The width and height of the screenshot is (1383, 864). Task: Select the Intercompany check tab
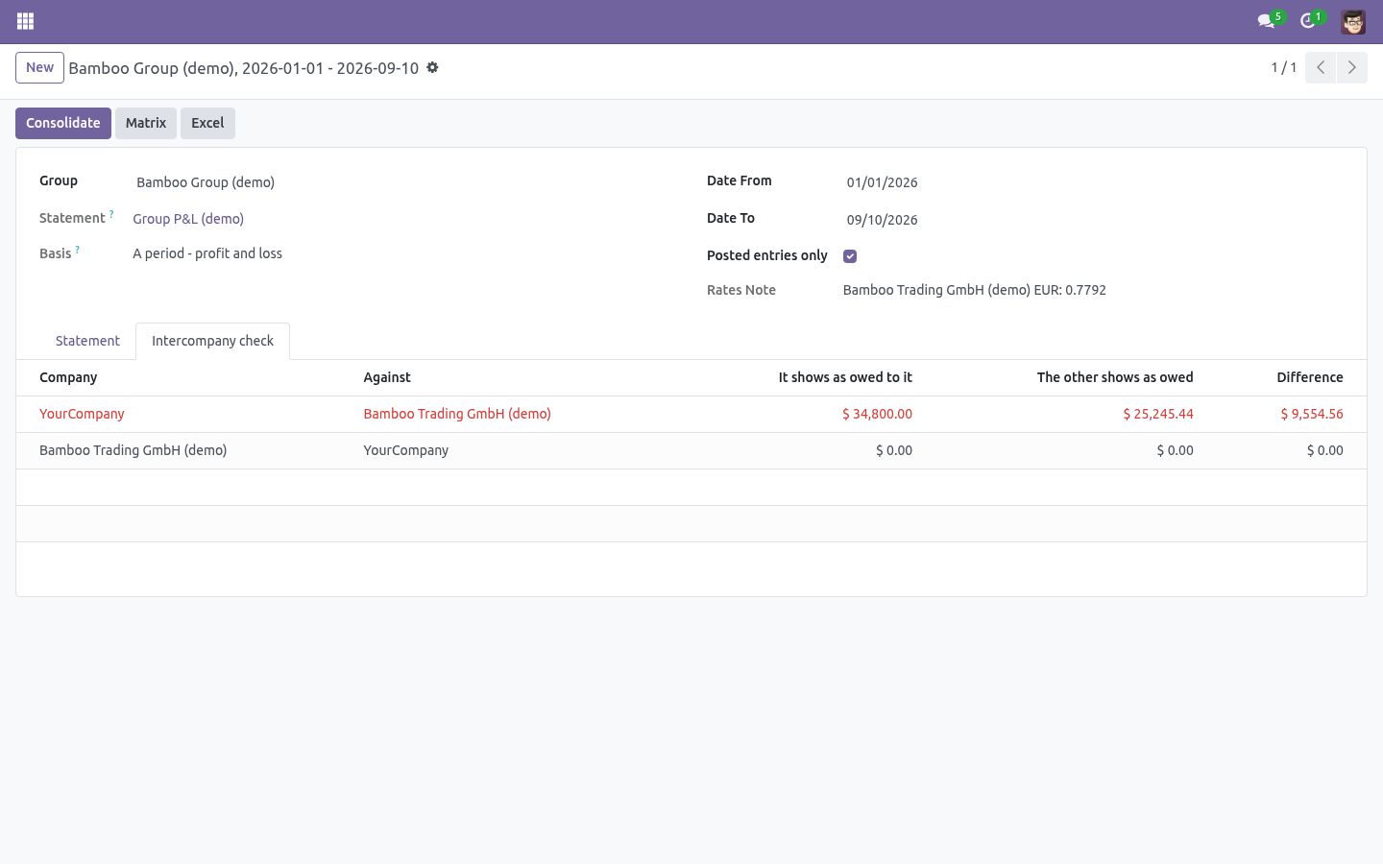212,341
